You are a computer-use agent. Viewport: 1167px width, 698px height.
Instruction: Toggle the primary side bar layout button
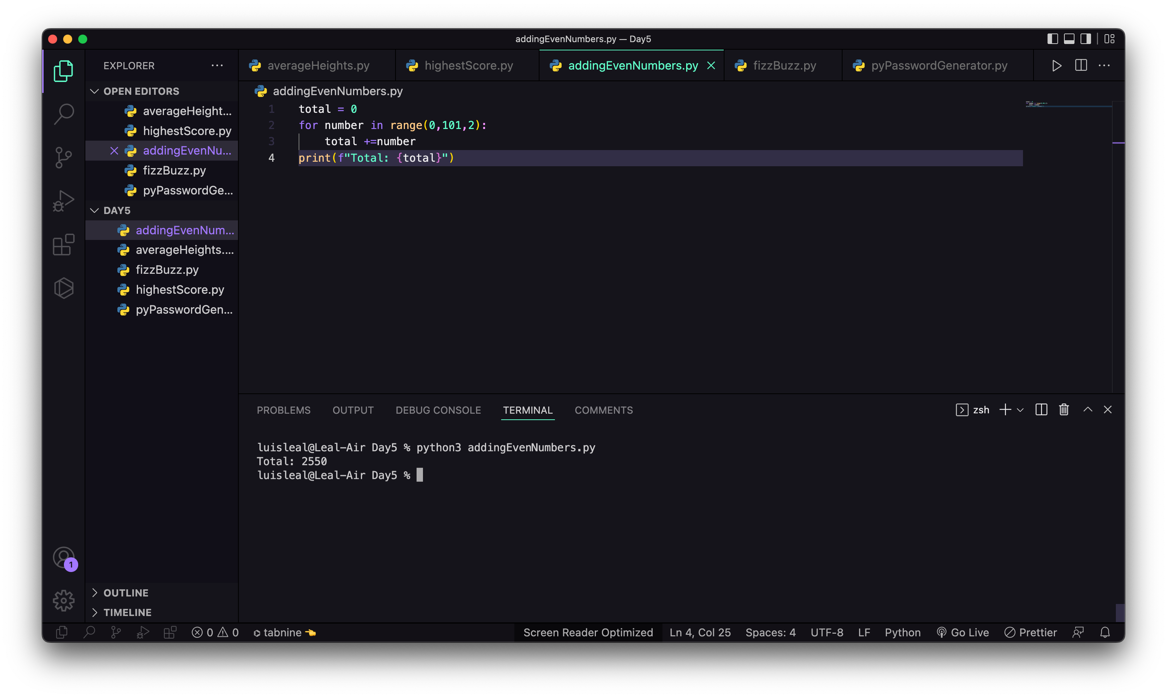pos(1053,39)
